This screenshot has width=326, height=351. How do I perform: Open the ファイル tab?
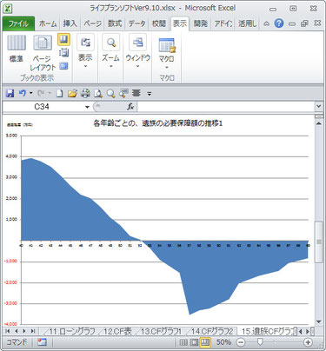[x=18, y=23]
